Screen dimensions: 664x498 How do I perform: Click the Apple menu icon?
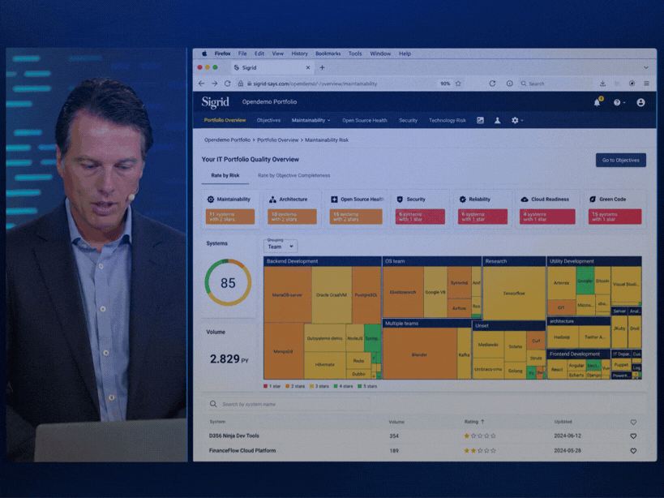[204, 54]
